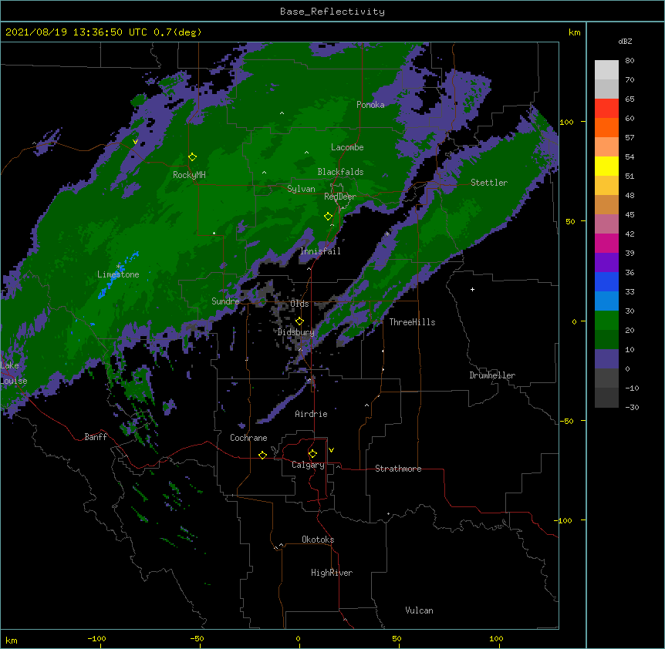Click the Base_Reflectivity title text

332,12
